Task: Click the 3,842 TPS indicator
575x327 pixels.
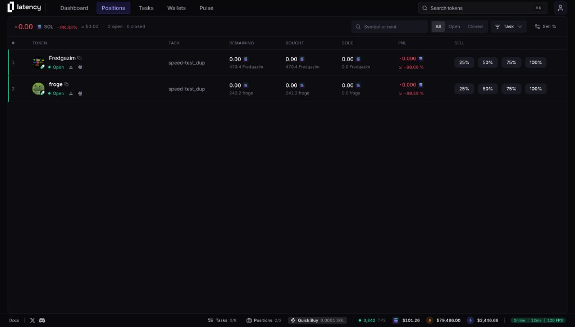Action: [x=372, y=320]
